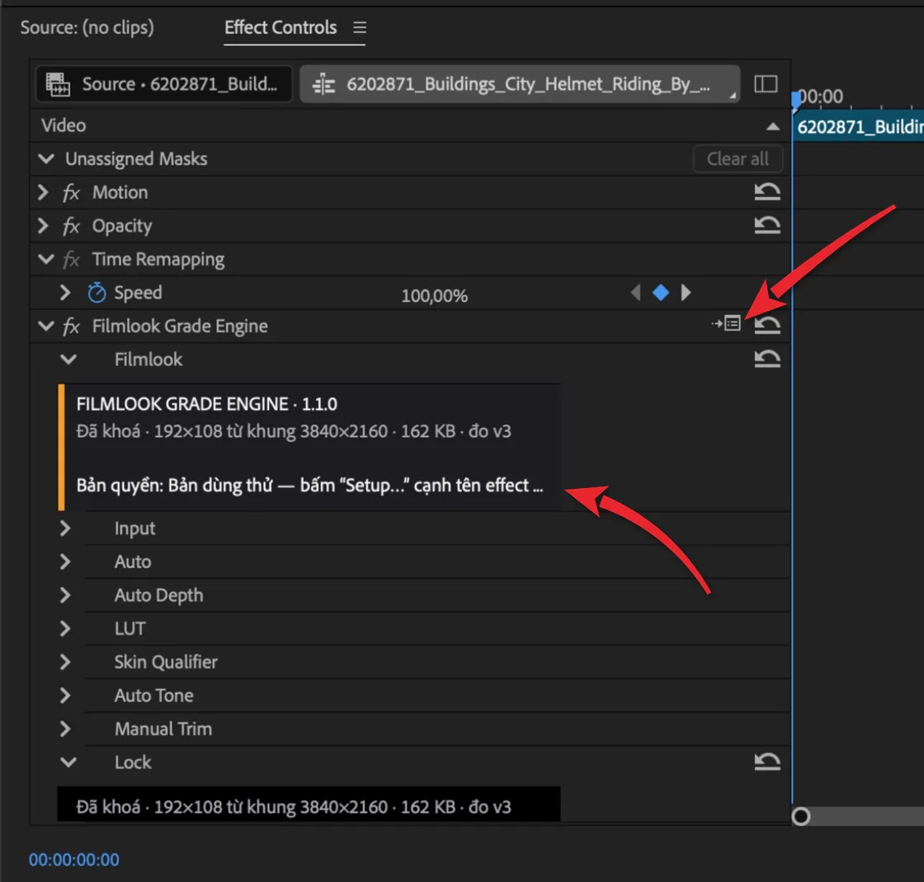The height and width of the screenshot is (882, 924).
Task: Reset the Opacity effect
Action: 767,225
